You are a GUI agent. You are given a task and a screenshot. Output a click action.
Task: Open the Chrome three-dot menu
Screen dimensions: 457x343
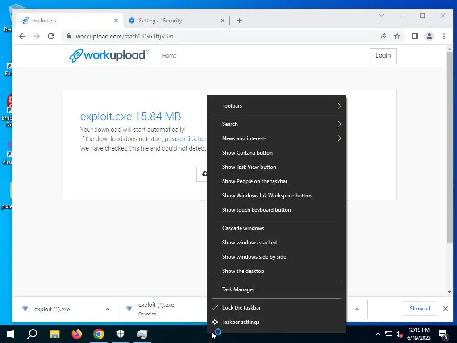(444, 36)
